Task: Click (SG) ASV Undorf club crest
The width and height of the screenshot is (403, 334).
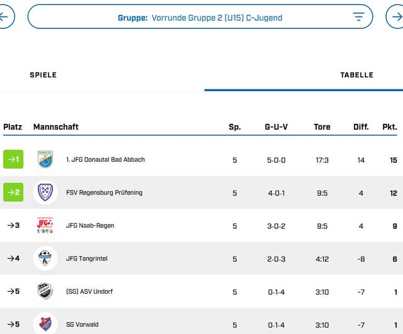Action: pos(45,292)
